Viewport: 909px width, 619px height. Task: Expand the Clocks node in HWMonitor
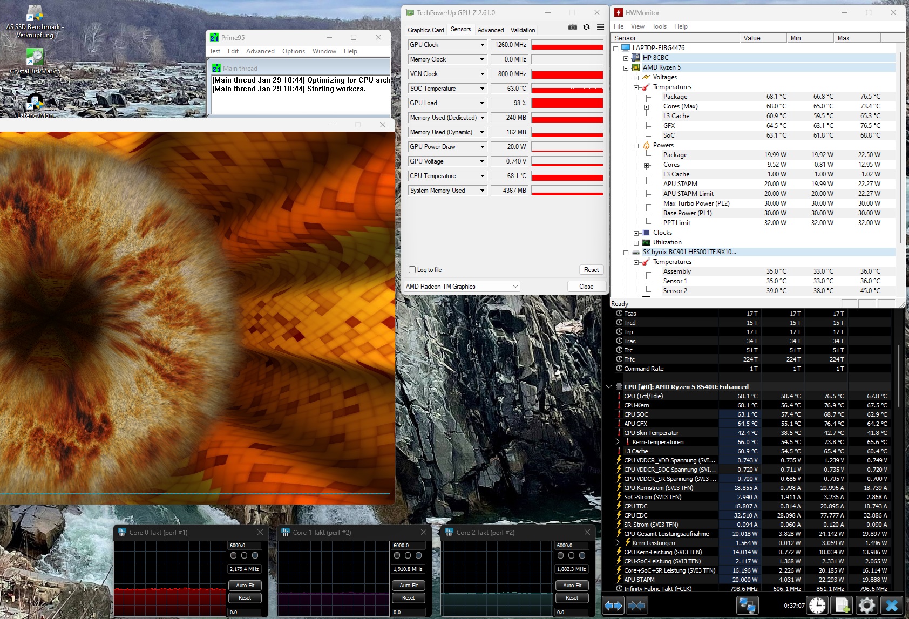click(x=636, y=233)
